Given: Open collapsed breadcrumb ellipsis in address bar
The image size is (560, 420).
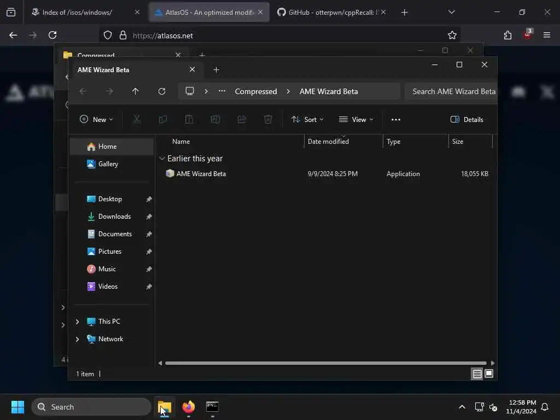Looking at the screenshot, I should coord(222,91).
